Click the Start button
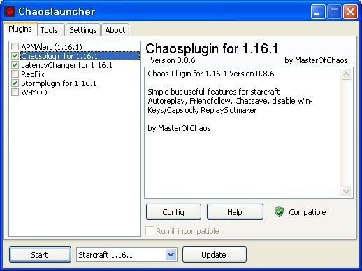The image size is (362, 271). tap(40, 255)
